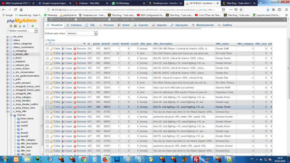
Task: Open Exportar tab
Action: pos(141,25)
